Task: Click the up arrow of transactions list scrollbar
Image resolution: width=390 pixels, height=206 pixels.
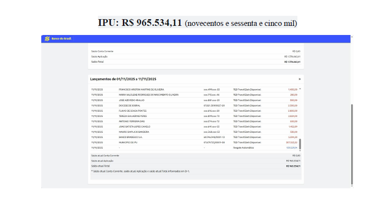Action: [300, 89]
